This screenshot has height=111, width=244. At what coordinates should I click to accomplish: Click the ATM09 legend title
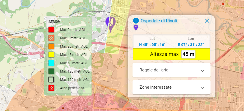tap(54, 22)
